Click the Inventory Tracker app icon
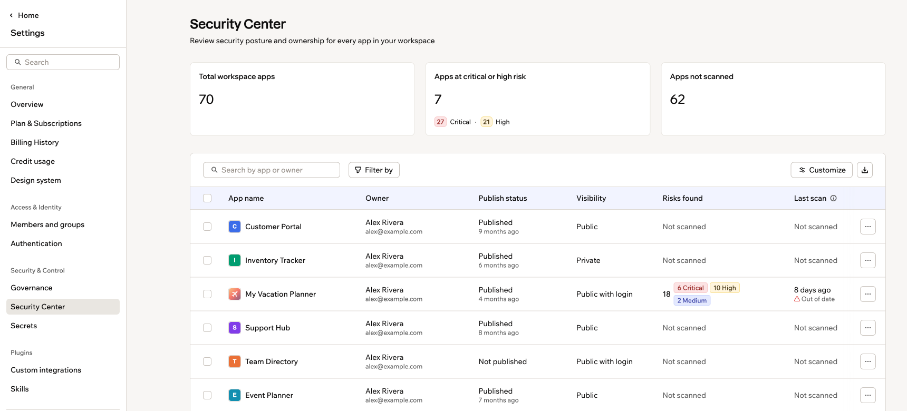This screenshot has width=907, height=411. point(235,260)
